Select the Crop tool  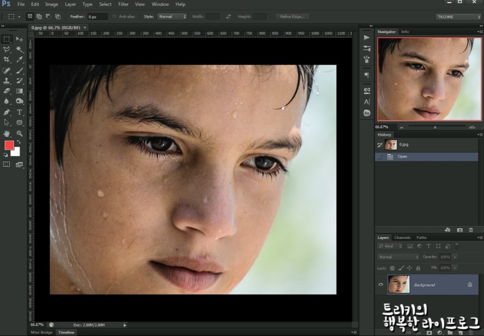click(7, 60)
